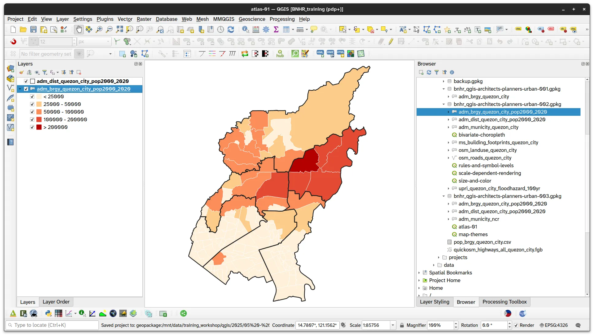594x336 pixels.
Task: Click the Statistical Summary sigma icon
Action: tap(276, 29)
